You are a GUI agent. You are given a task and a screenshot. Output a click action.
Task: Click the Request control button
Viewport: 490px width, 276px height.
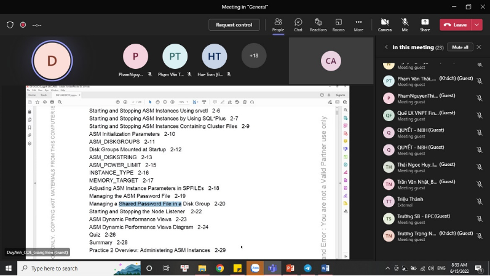click(x=234, y=25)
